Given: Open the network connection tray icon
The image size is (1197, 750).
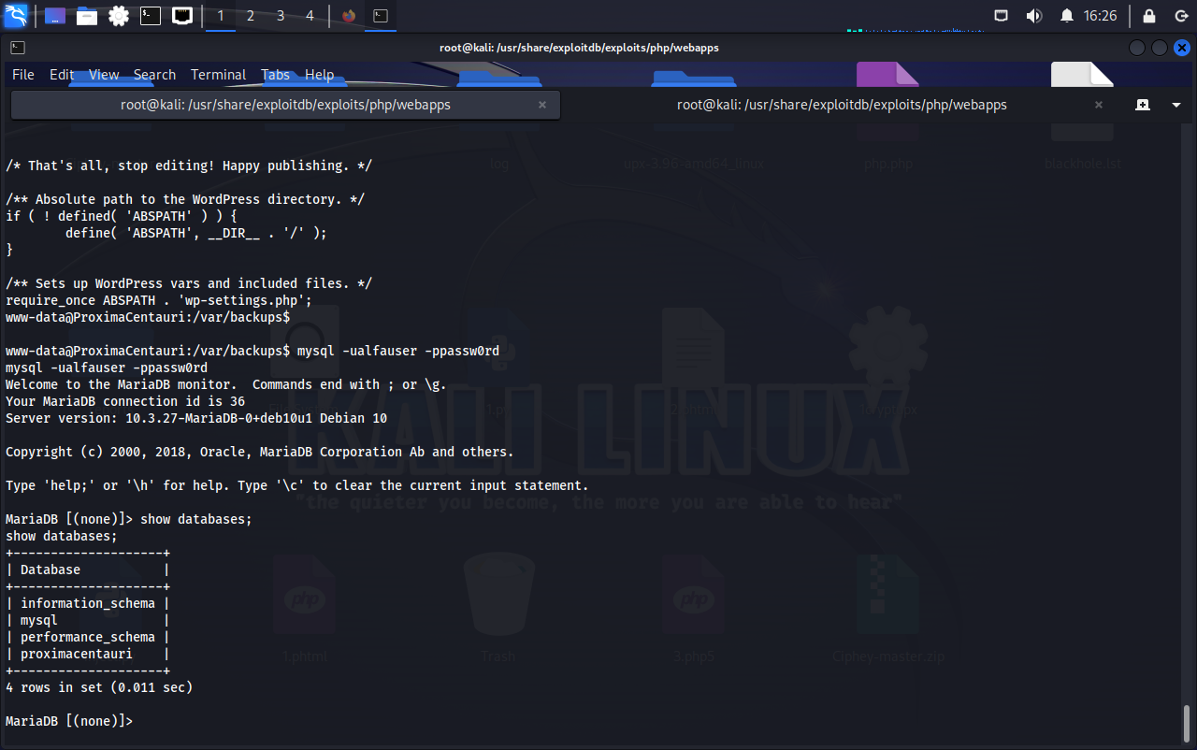Looking at the screenshot, I should coord(1001,16).
